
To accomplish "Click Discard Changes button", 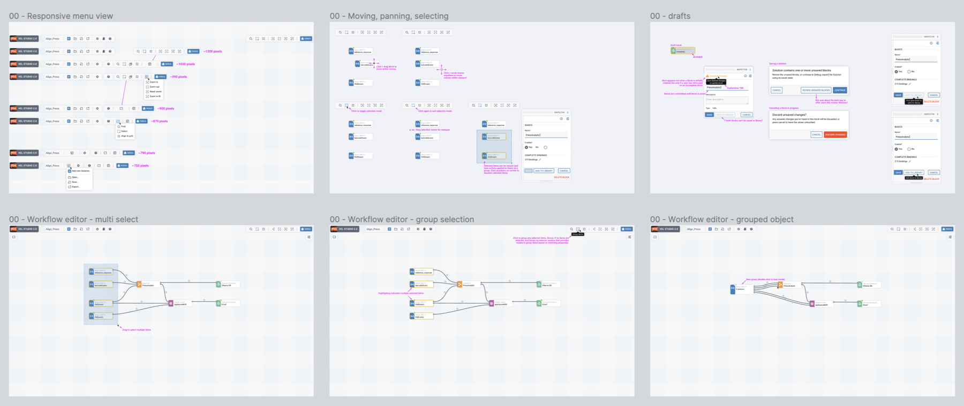I will pyautogui.click(x=835, y=134).
